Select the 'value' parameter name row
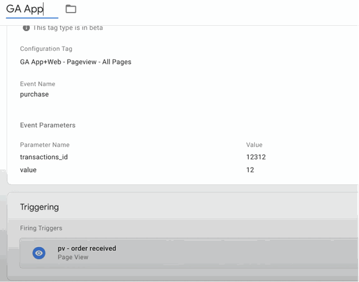The image size is (359, 282). point(28,170)
